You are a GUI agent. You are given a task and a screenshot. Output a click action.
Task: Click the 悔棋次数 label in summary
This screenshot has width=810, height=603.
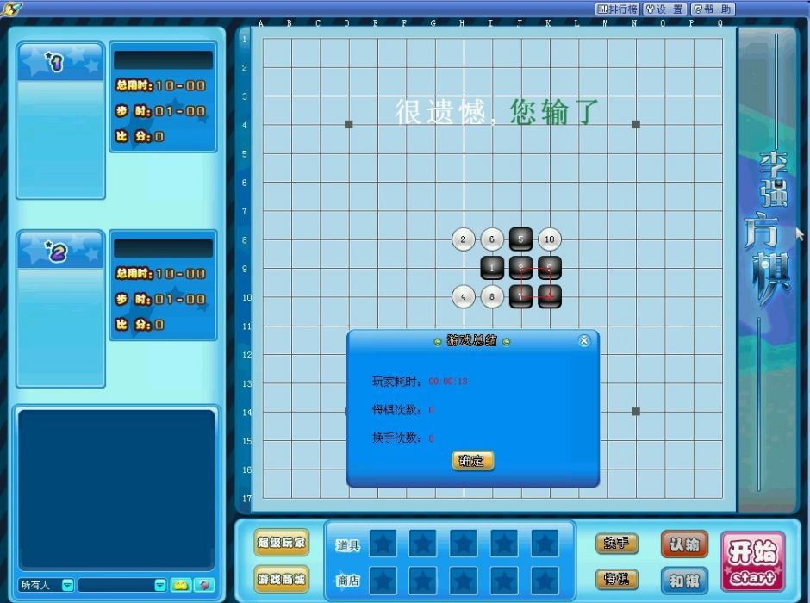click(396, 409)
